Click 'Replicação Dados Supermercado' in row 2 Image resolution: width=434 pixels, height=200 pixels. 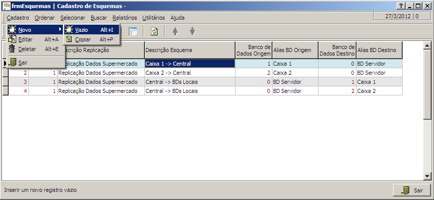click(101, 73)
